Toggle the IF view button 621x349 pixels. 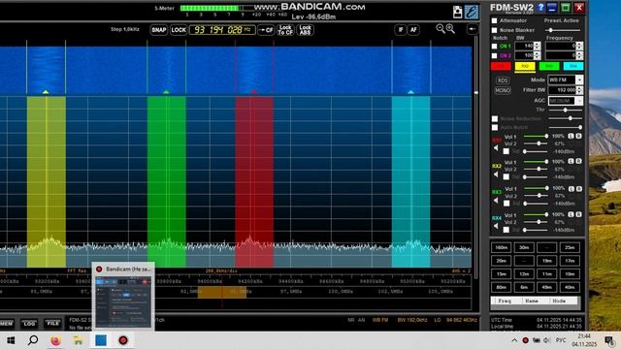401,30
